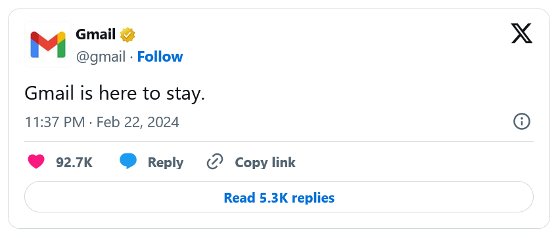
Task: Follow the @gmail account
Action: pyautogui.click(x=160, y=57)
